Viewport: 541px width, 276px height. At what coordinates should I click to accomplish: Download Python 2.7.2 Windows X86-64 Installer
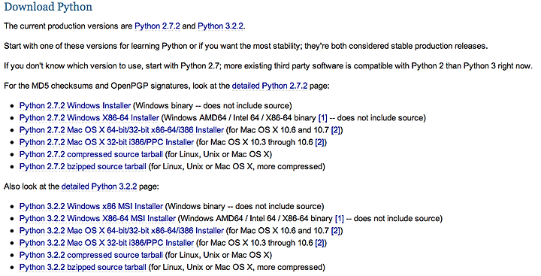tap(89, 118)
